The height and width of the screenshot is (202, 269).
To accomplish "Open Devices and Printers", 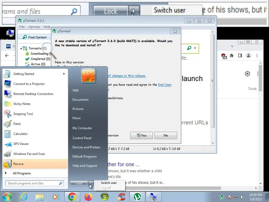I will (x=86, y=147).
